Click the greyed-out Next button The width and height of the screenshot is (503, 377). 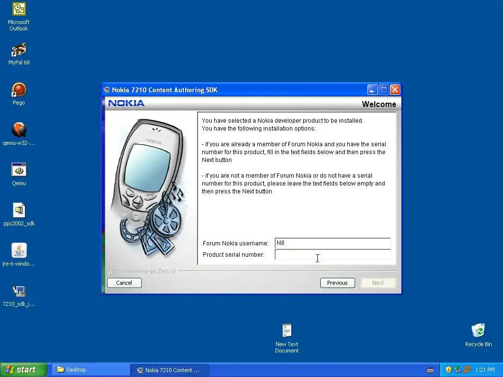click(x=378, y=283)
